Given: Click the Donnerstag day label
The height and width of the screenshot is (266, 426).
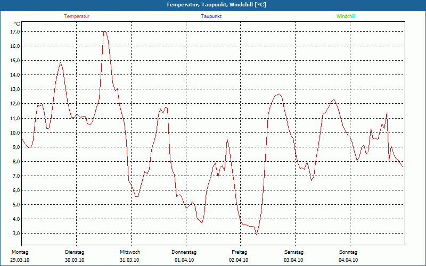Looking at the screenshot, I should [x=184, y=252].
